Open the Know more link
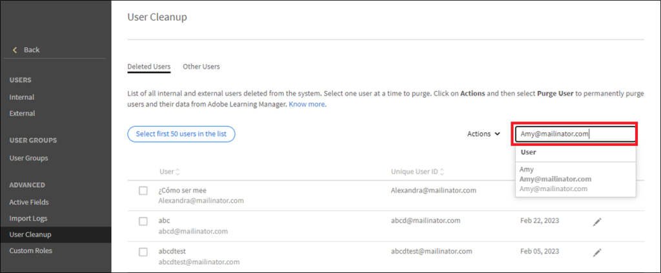 [307, 104]
